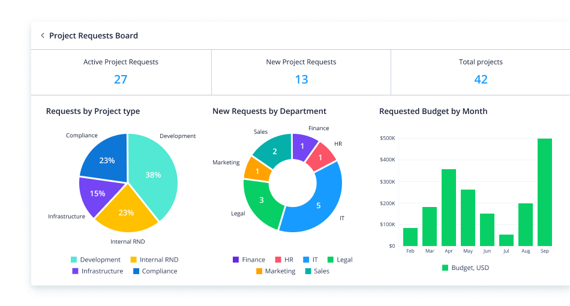The width and height of the screenshot is (570, 306).
Task: Select the Marketing donut segment
Action: point(257,170)
